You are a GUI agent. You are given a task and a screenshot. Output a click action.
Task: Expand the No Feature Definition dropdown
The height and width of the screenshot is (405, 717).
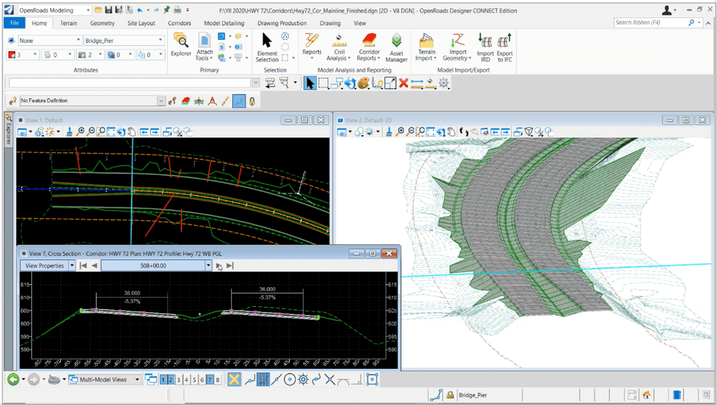160,100
